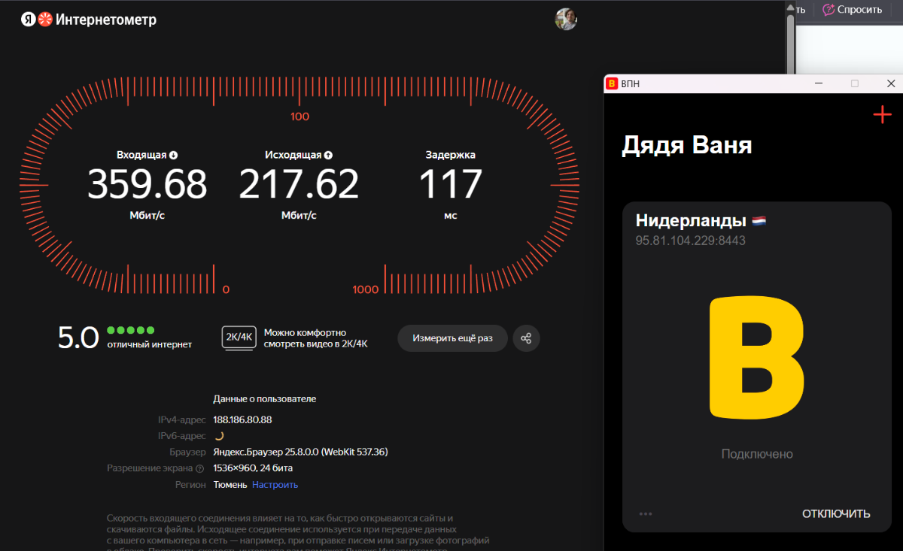Click the отличный интернет label
This screenshot has height=551, width=903.
(x=150, y=344)
